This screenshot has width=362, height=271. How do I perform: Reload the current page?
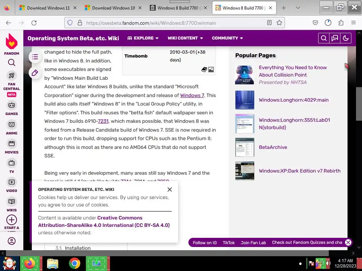[x=34, y=23]
